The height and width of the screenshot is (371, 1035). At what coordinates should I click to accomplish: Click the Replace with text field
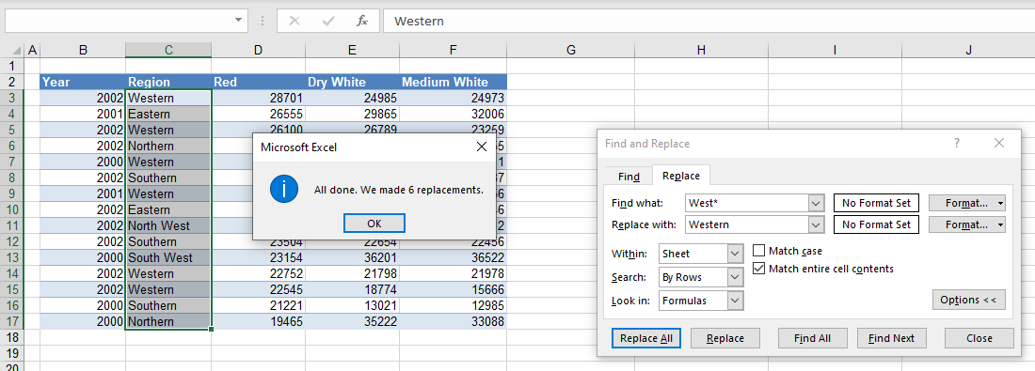click(747, 224)
